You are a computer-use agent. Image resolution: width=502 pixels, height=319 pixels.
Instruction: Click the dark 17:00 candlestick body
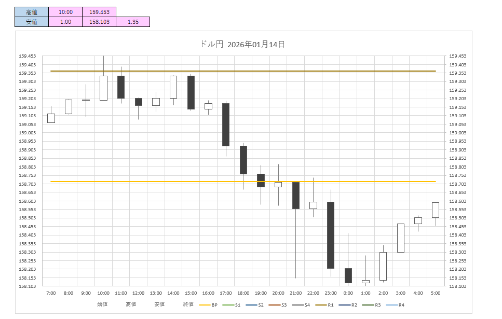coord(226,124)
